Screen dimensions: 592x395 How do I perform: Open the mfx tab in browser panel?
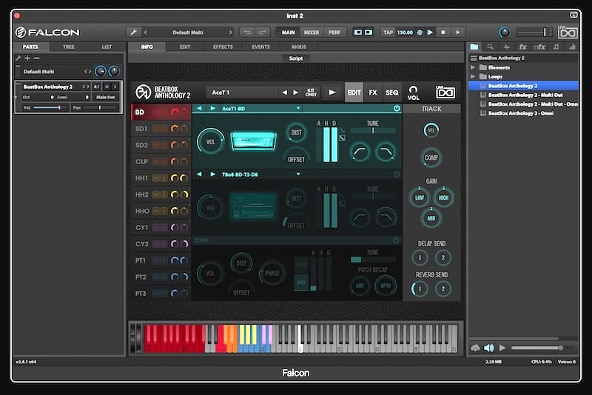[x=539, y=47]
